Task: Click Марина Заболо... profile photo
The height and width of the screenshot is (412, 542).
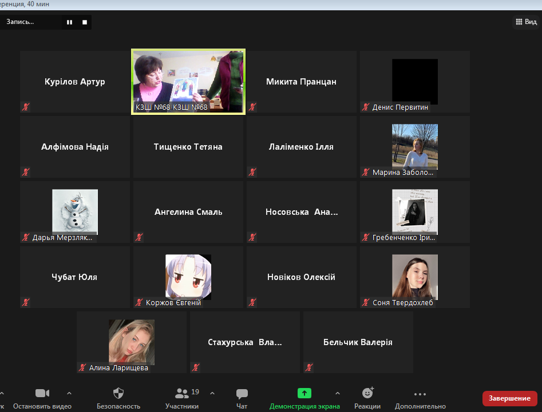Action: pyautogui.click(x=415, y=146)
